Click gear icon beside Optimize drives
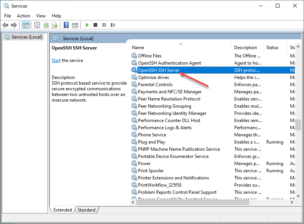304x224 pixels. (134, 77)
